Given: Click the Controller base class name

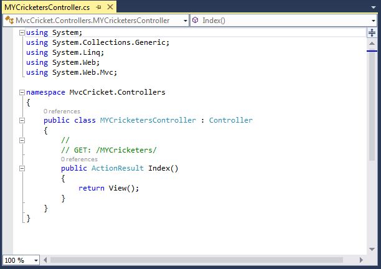Looking at the screenshot, I should (x=231, y=120).
